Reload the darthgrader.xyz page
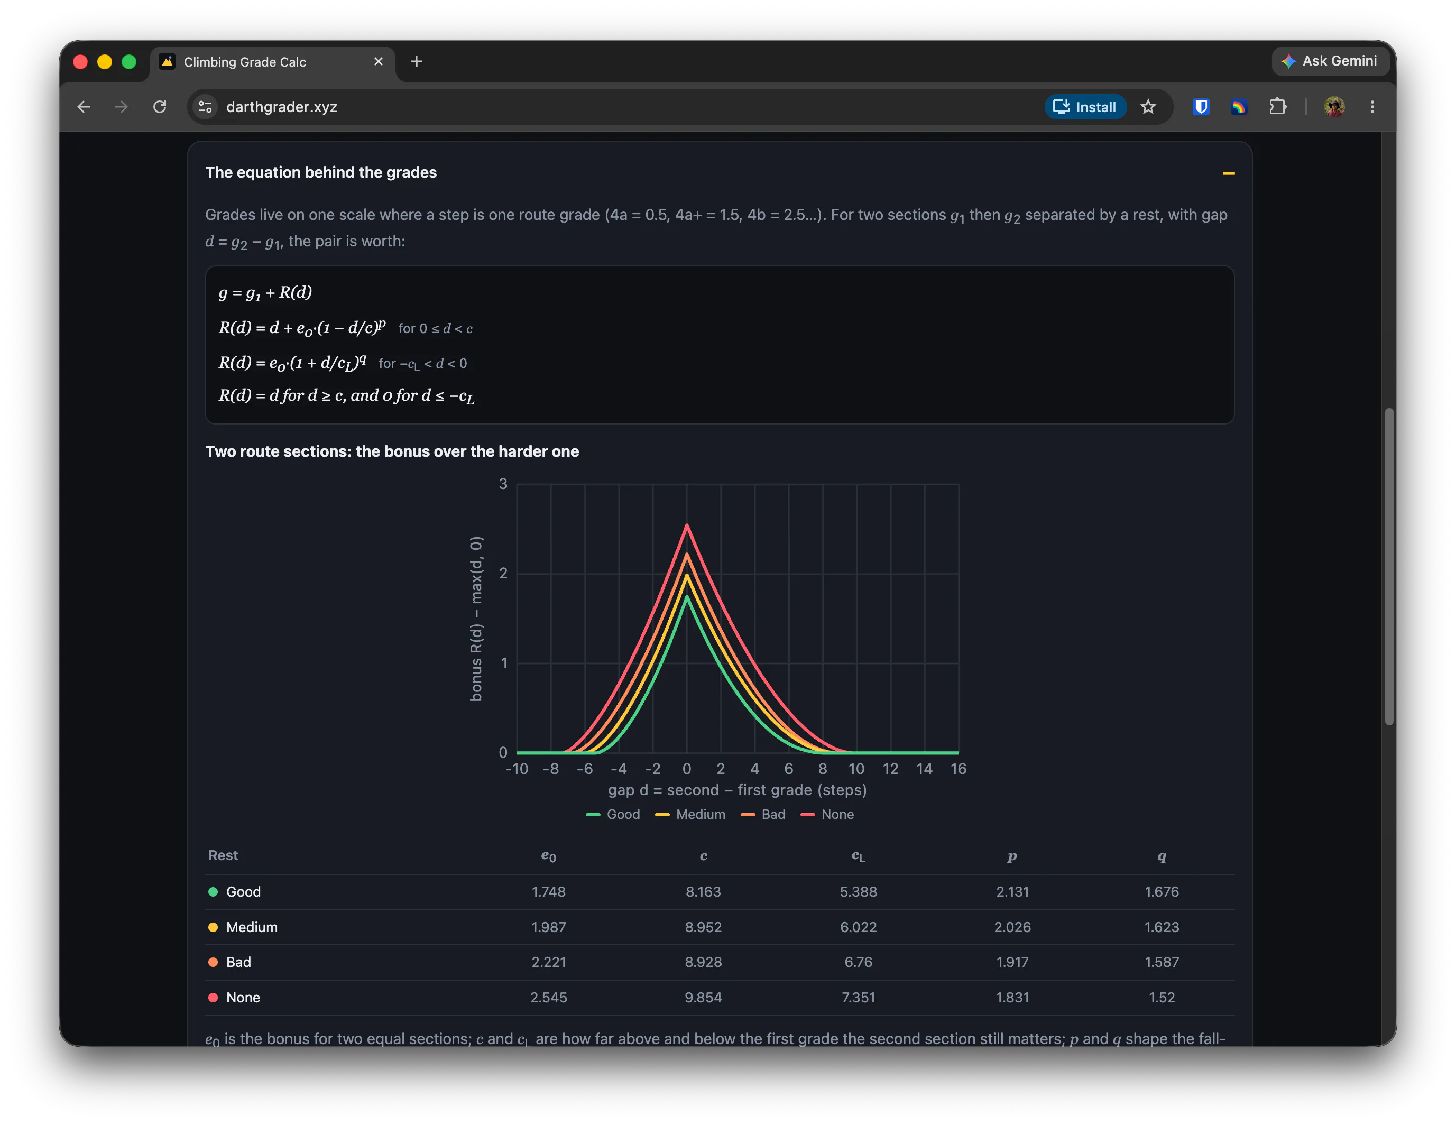The image size is (1456, 1125). pyautogui.click(x=159, y=107)
